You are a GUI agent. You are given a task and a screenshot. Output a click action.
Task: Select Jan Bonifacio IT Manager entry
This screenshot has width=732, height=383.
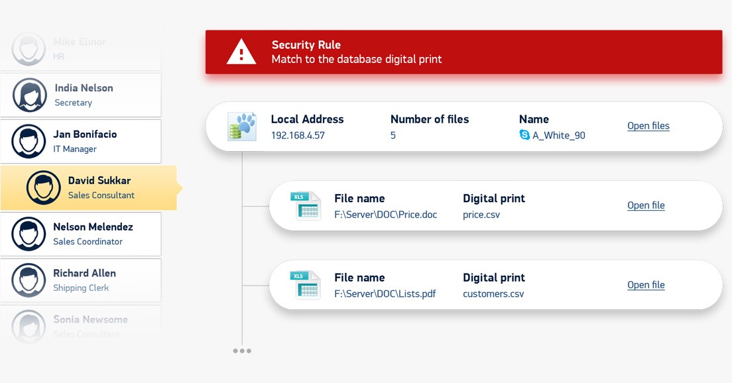(x=81, y=141)
